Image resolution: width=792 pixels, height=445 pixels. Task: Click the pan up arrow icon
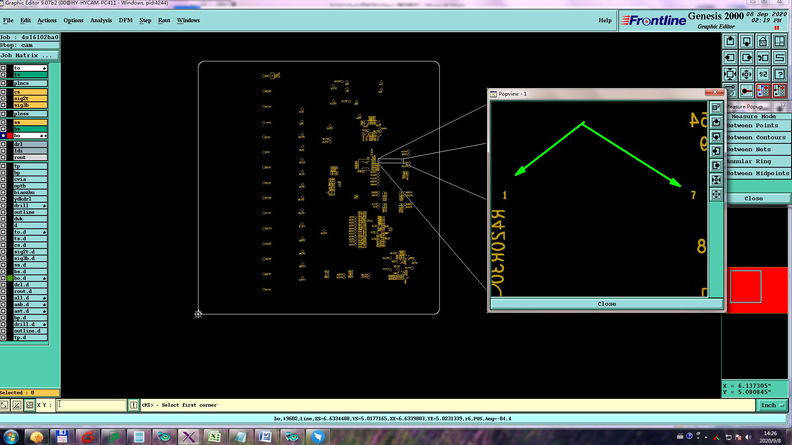tap(730, 42)
